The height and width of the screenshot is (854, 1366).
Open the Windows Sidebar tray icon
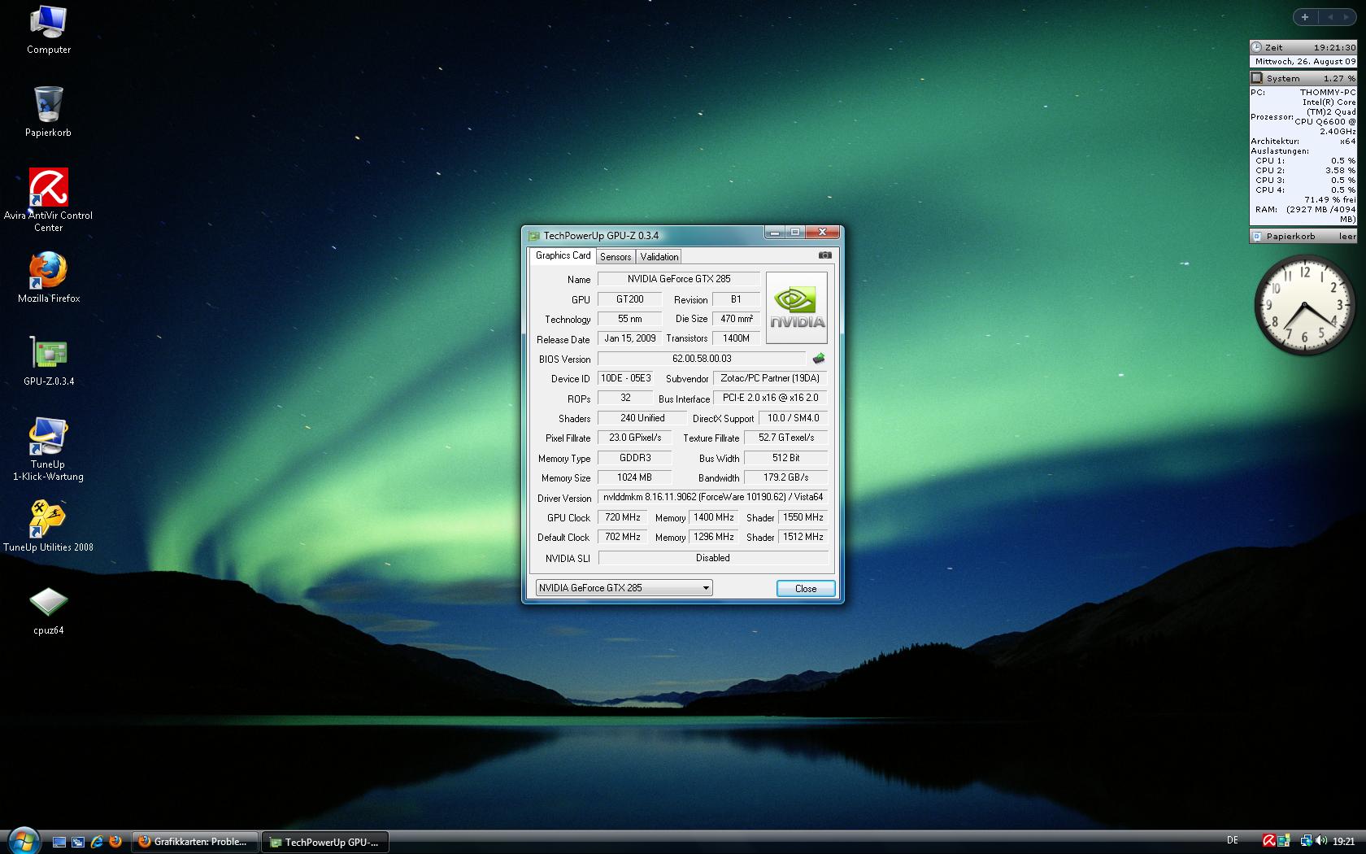click(x=1283, y=841)
